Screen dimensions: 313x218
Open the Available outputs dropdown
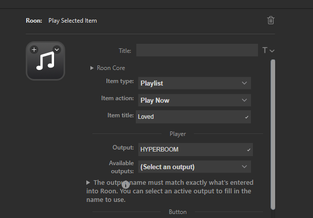click(194, 167)
